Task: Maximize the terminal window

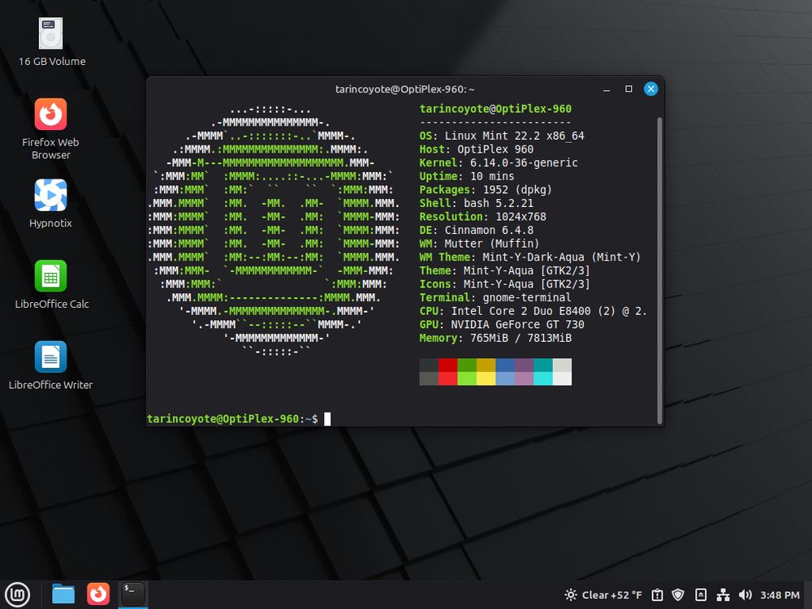Action: point(628,89)
